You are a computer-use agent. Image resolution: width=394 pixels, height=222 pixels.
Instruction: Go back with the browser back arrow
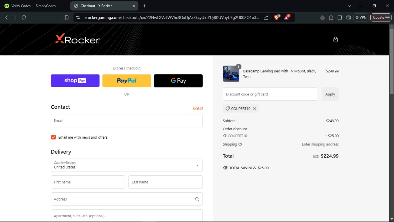(x=7, y=18)
